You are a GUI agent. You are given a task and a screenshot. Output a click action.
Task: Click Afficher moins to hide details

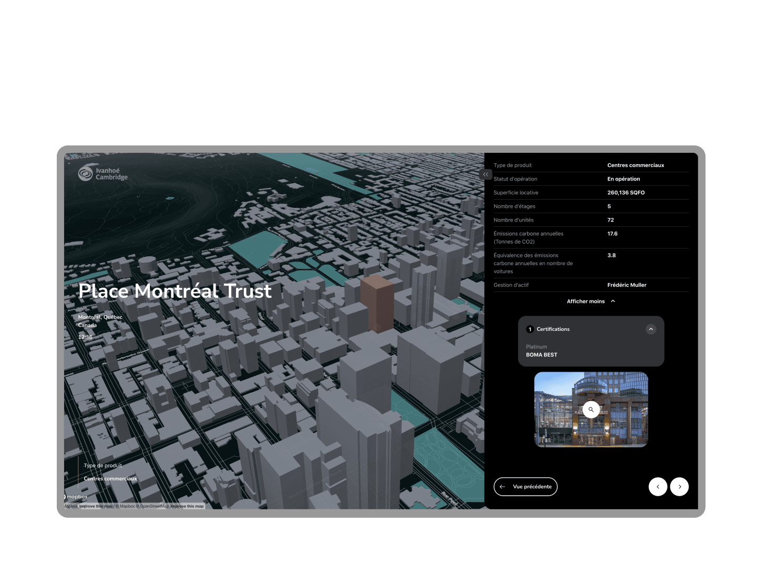(x=591, y=301)
